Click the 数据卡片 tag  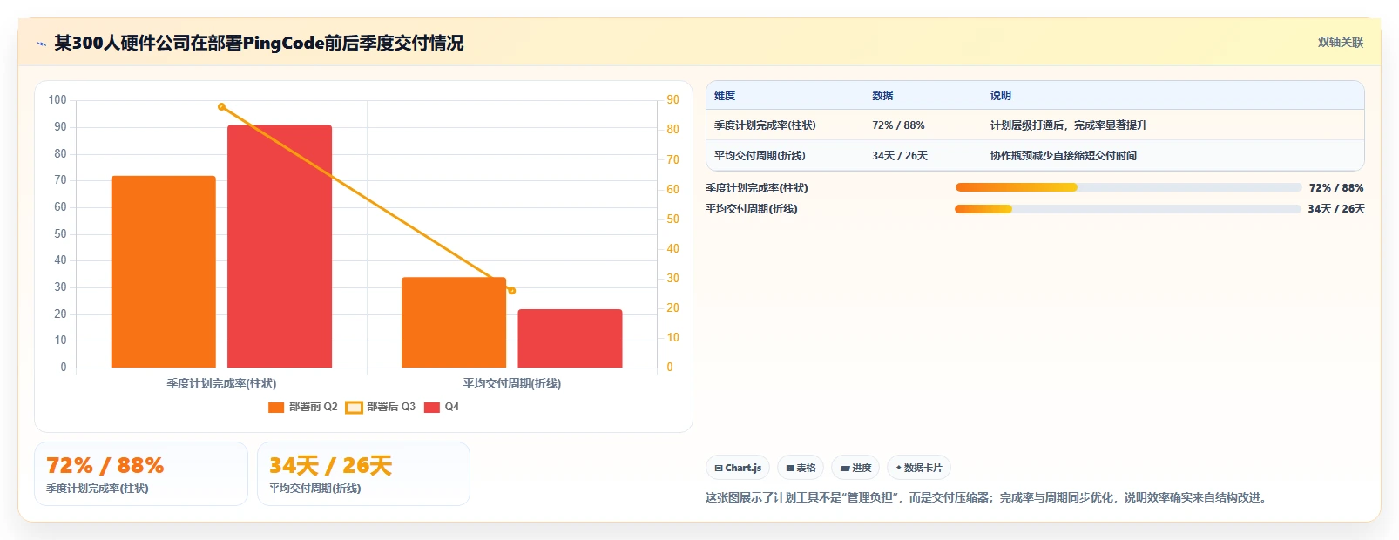click(x=919, y=468)
